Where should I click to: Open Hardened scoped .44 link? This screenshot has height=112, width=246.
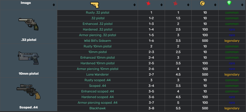(97, 97)
